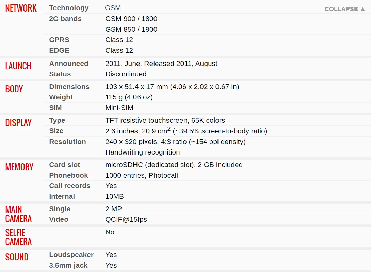Collapse the specs table with COLLAPSE arrow
This screenshot has height=272, width=372.
click(344, 9)
